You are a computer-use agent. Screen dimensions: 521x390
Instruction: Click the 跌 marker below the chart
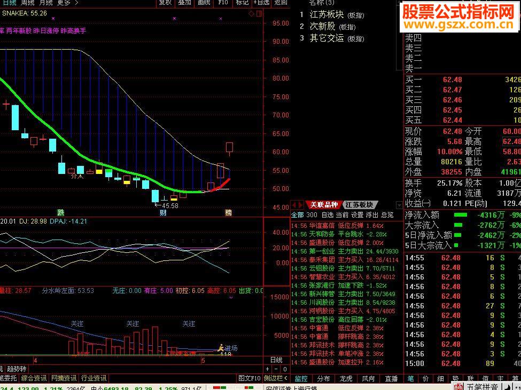[x=60, y=212]
